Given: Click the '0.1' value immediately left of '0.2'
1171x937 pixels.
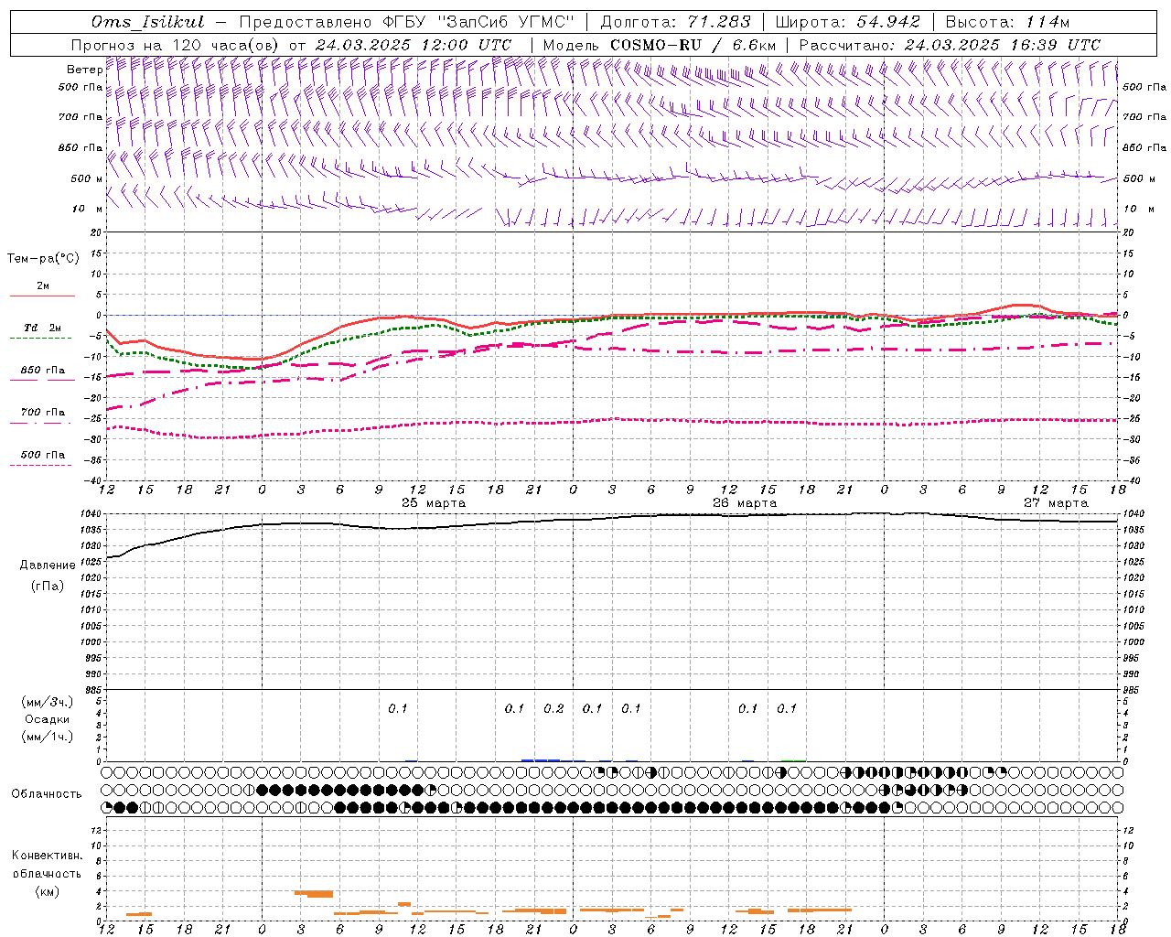Looking at the screenshot, I should tap(514, 708).
